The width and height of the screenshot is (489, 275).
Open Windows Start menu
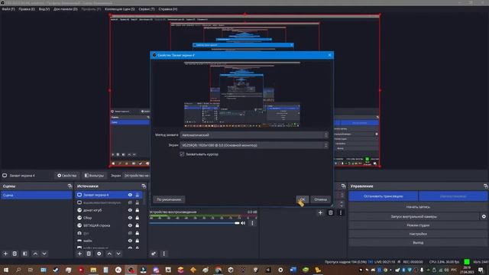coord(5,270)
